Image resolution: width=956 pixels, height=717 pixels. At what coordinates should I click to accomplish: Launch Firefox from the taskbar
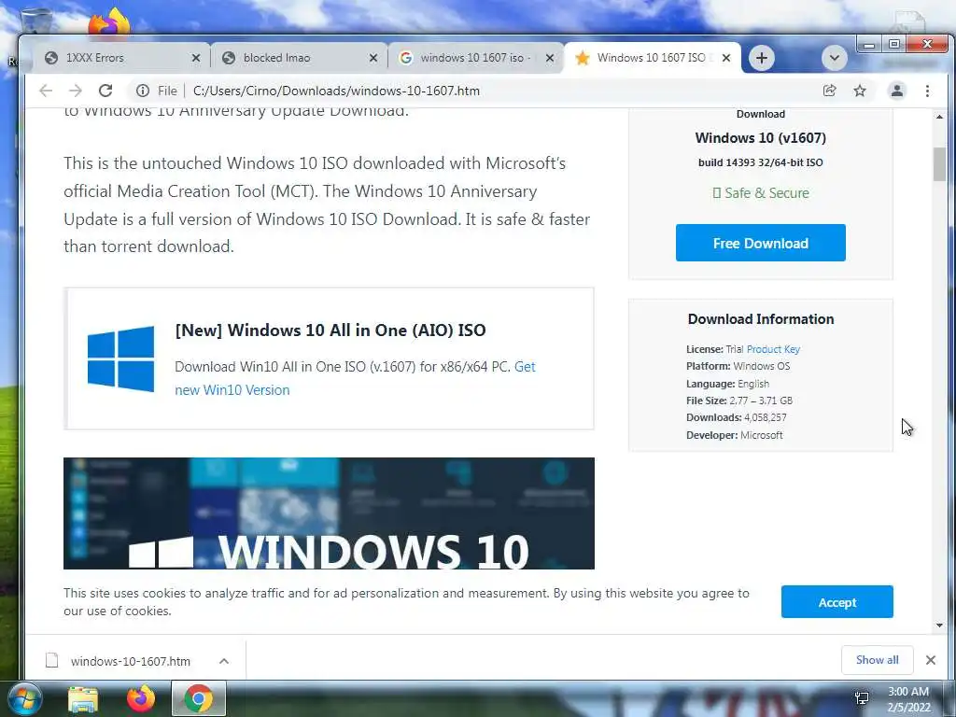point(141,698)
